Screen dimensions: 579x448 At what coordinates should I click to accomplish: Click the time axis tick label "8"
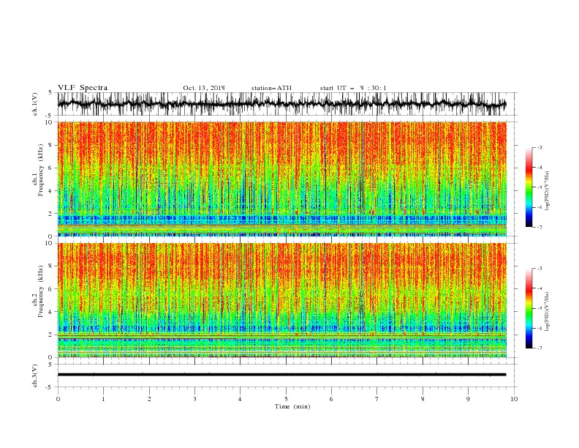(423, 399)
